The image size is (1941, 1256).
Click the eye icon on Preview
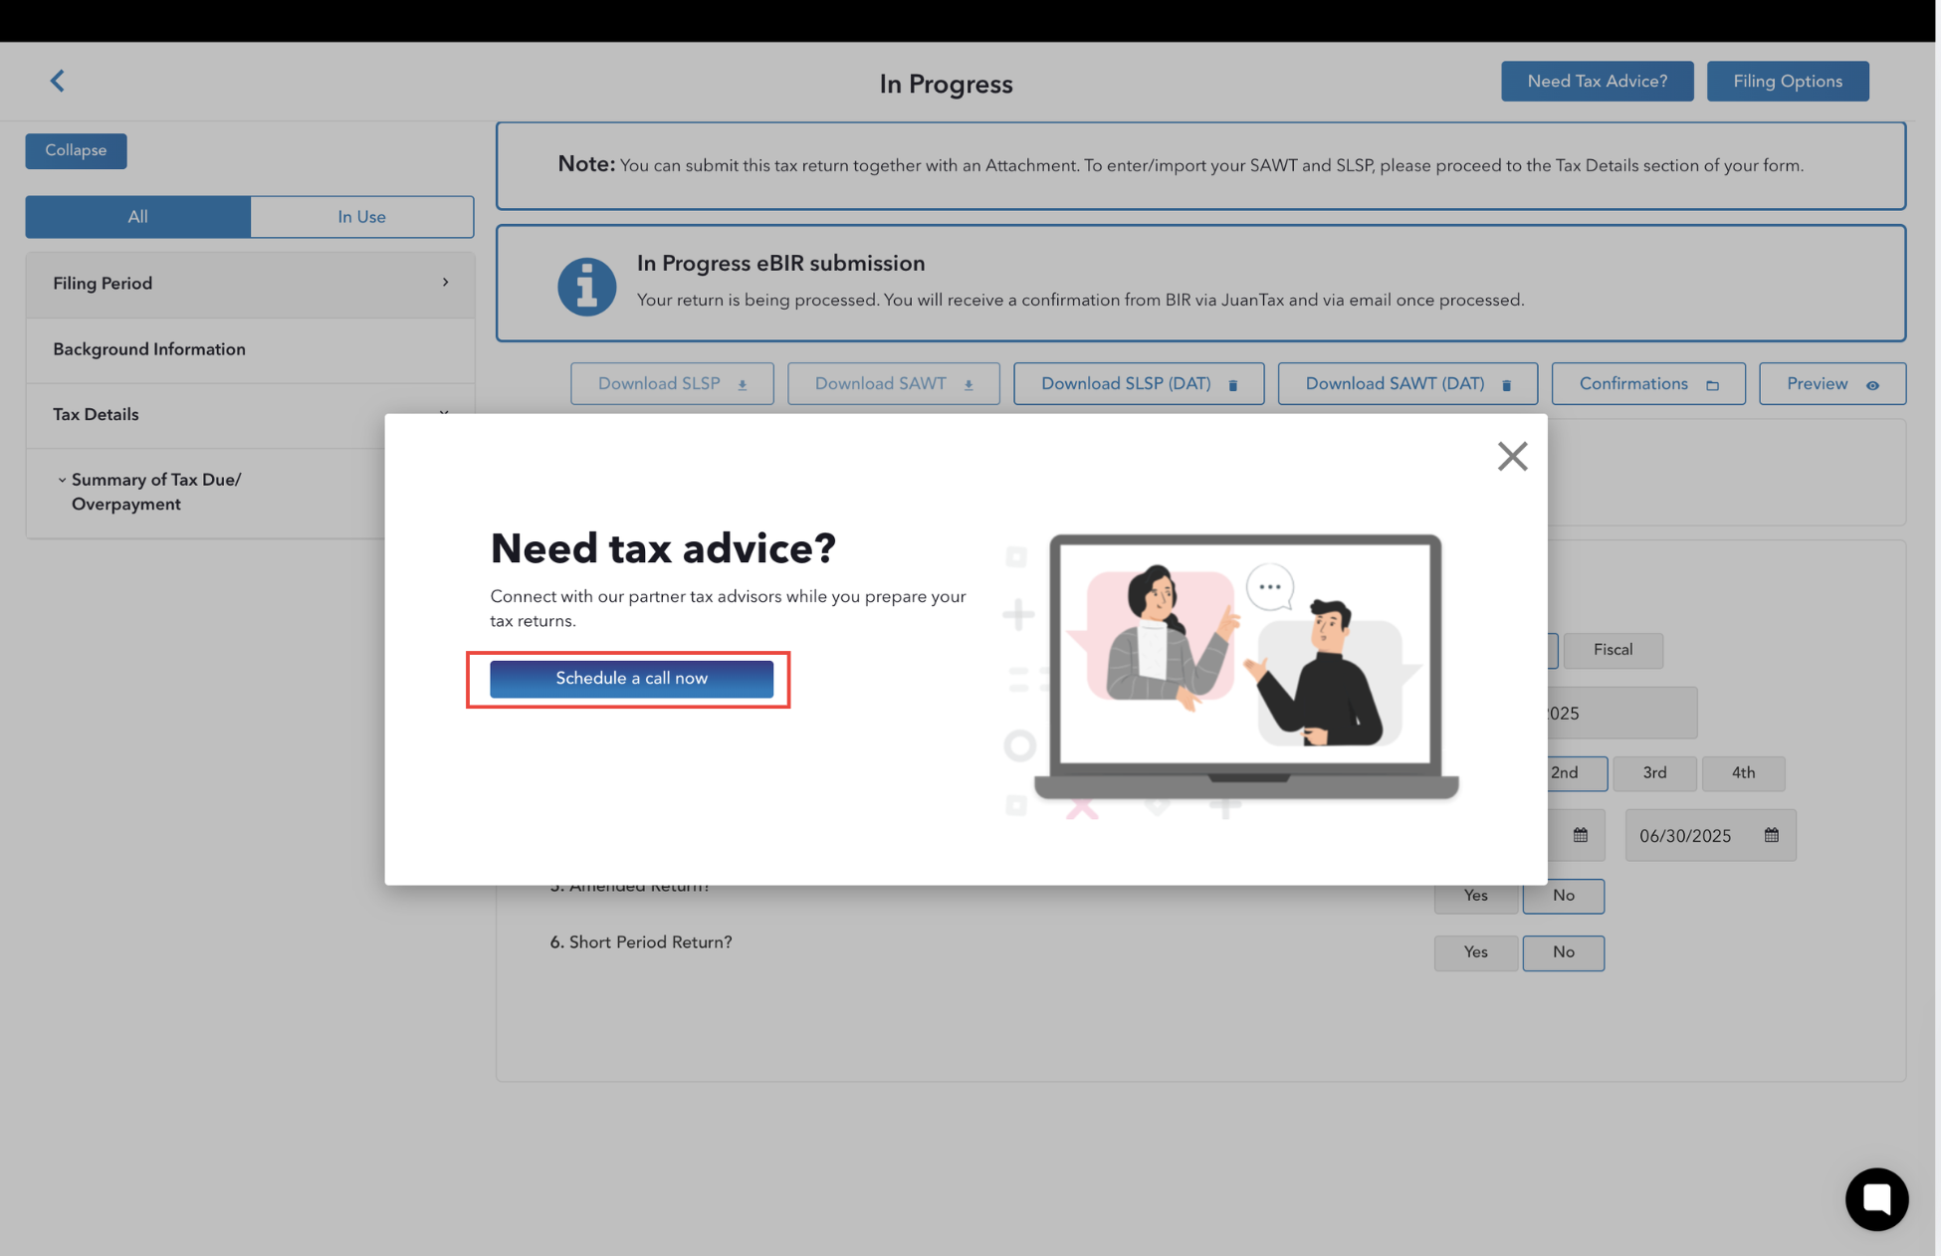click(1872, 385)
